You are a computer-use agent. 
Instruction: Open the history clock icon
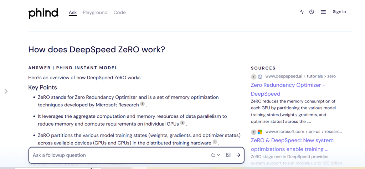312,12
